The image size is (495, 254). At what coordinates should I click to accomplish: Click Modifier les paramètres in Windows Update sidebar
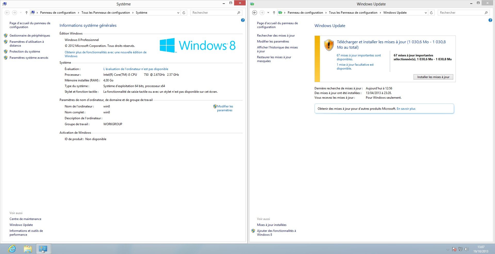273,41
